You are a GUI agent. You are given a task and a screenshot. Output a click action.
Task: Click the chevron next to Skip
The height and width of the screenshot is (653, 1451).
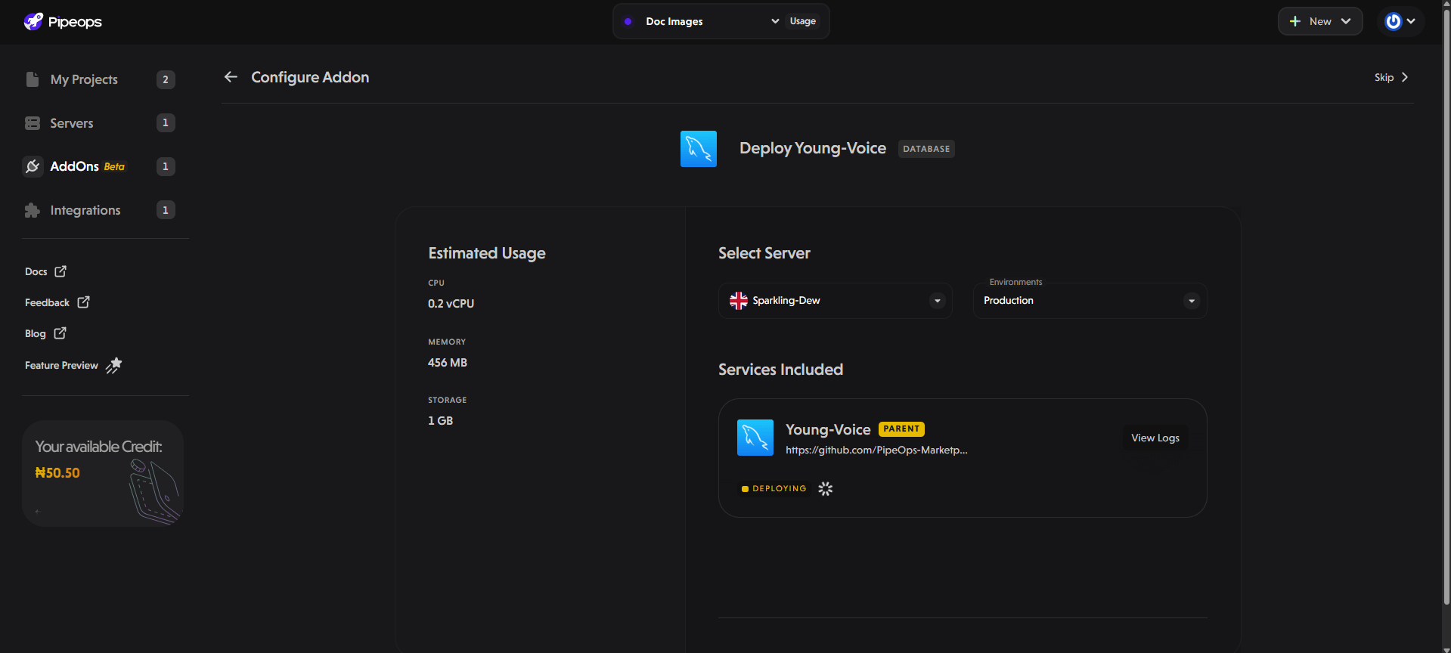pyautogui.click(x=1405, y=77)
